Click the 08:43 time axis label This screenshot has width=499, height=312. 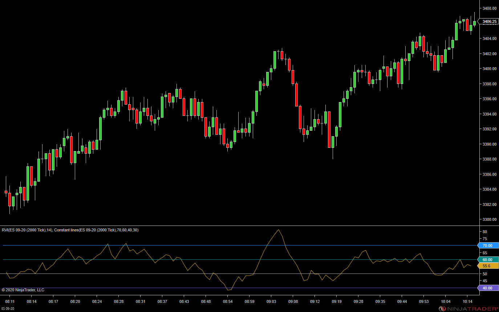[184, 302]
